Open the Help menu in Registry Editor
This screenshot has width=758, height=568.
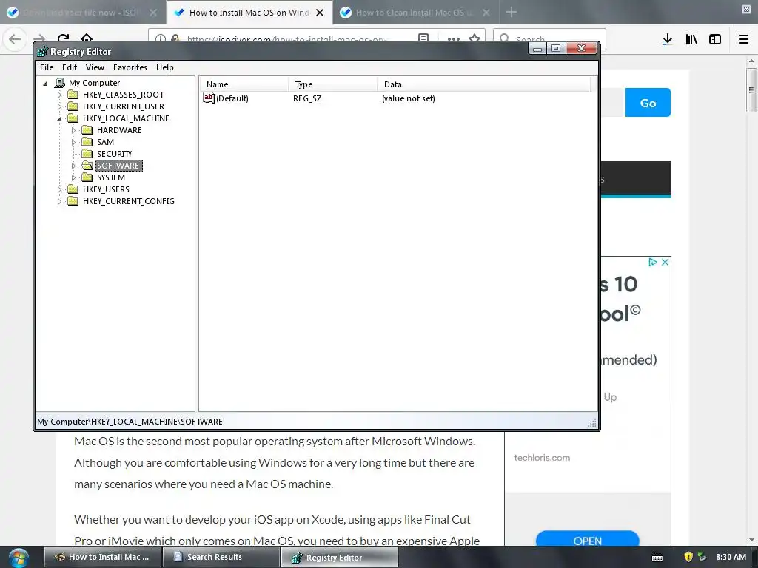point(164,67)
